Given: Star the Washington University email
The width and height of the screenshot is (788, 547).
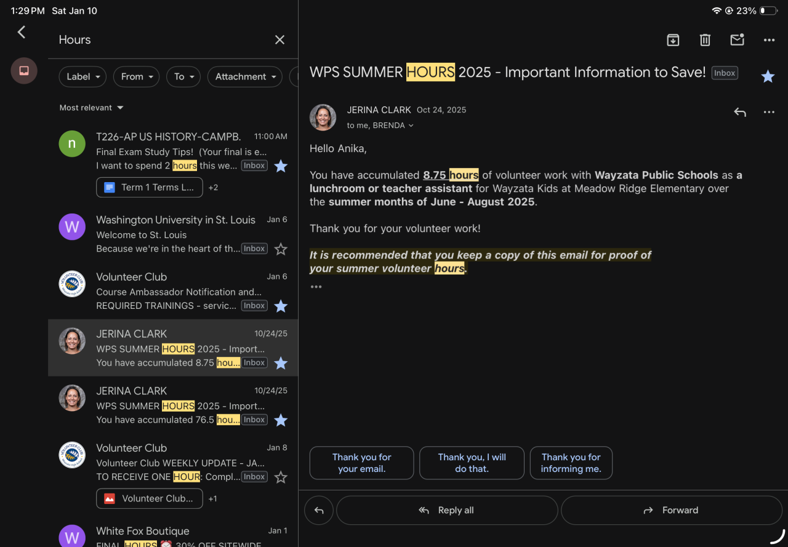Looking at the screenshot, I should 281,249.
